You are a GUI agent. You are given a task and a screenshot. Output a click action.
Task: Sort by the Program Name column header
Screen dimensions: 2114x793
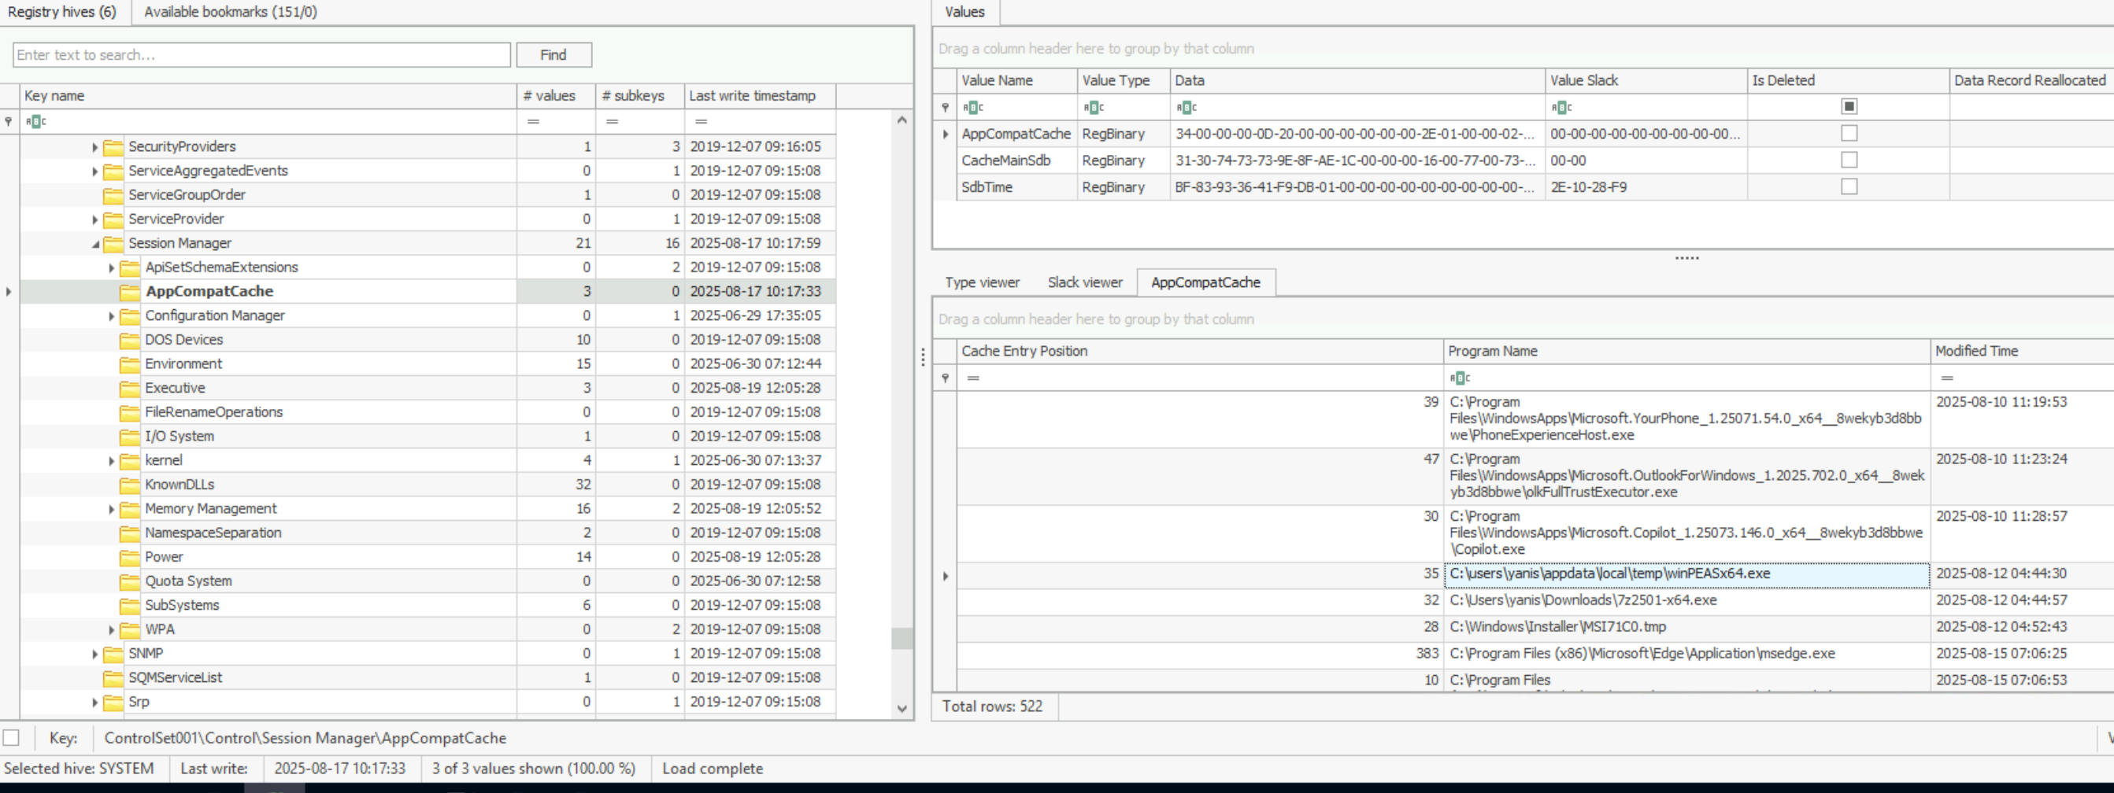1686,351
